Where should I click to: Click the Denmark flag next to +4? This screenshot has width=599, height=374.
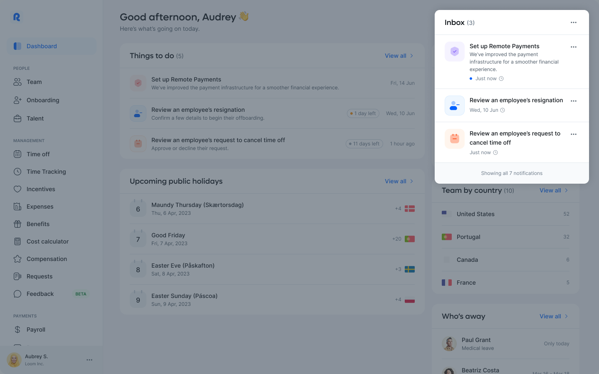[x=410, y=209]
